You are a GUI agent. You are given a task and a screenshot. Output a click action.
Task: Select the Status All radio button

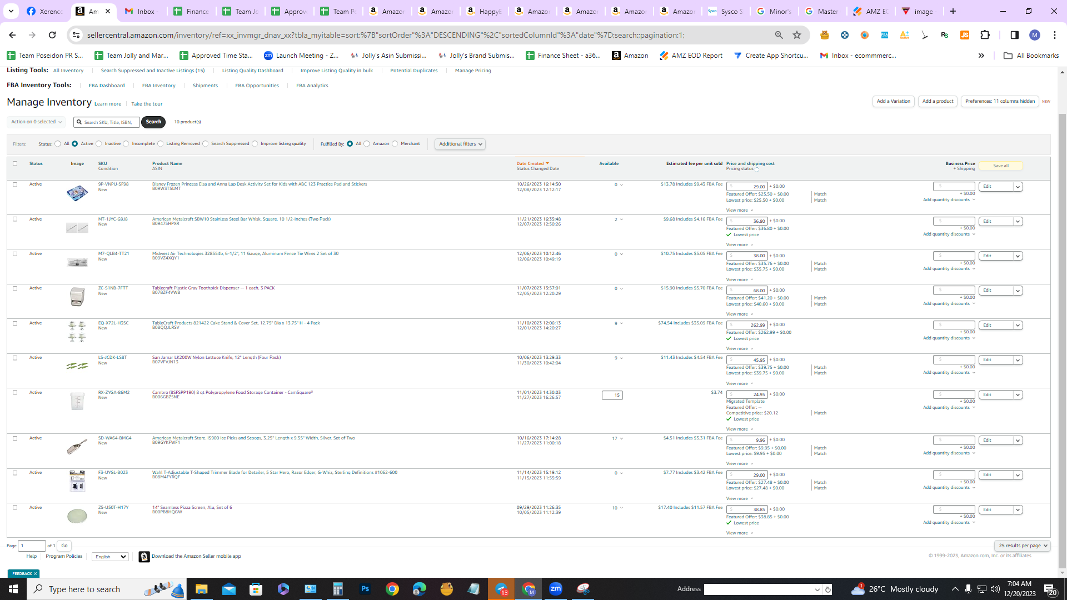tap(58, 144)
